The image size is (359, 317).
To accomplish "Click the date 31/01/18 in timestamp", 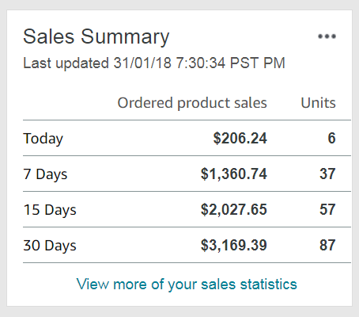I will pyautogui.click(x=142, y=63).
